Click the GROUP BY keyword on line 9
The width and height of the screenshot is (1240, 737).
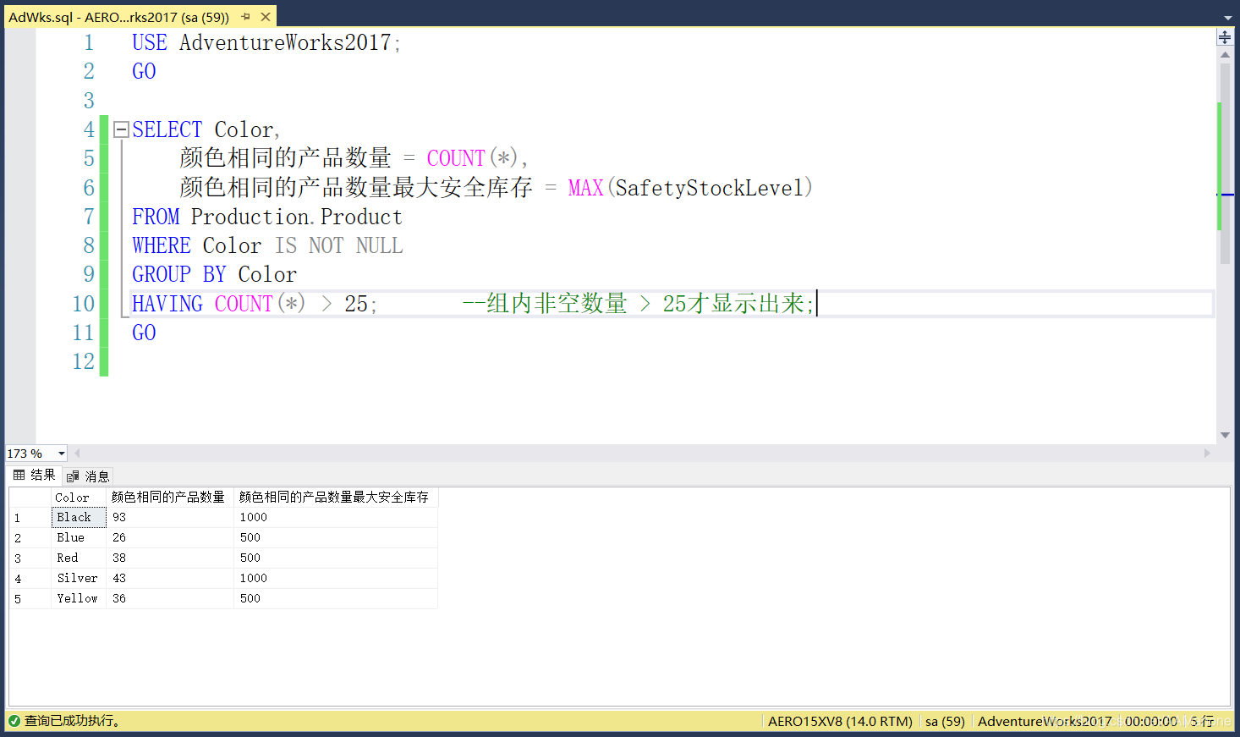pyautogui.click(x=179, y=274)
